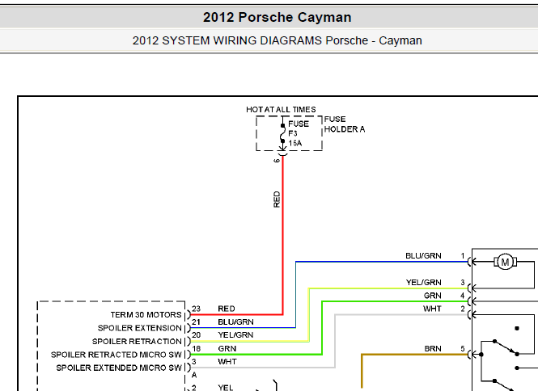Click pin number 4 on the motor connector
The height and width of the screenshot is (391, 538).
pos(463,296)
